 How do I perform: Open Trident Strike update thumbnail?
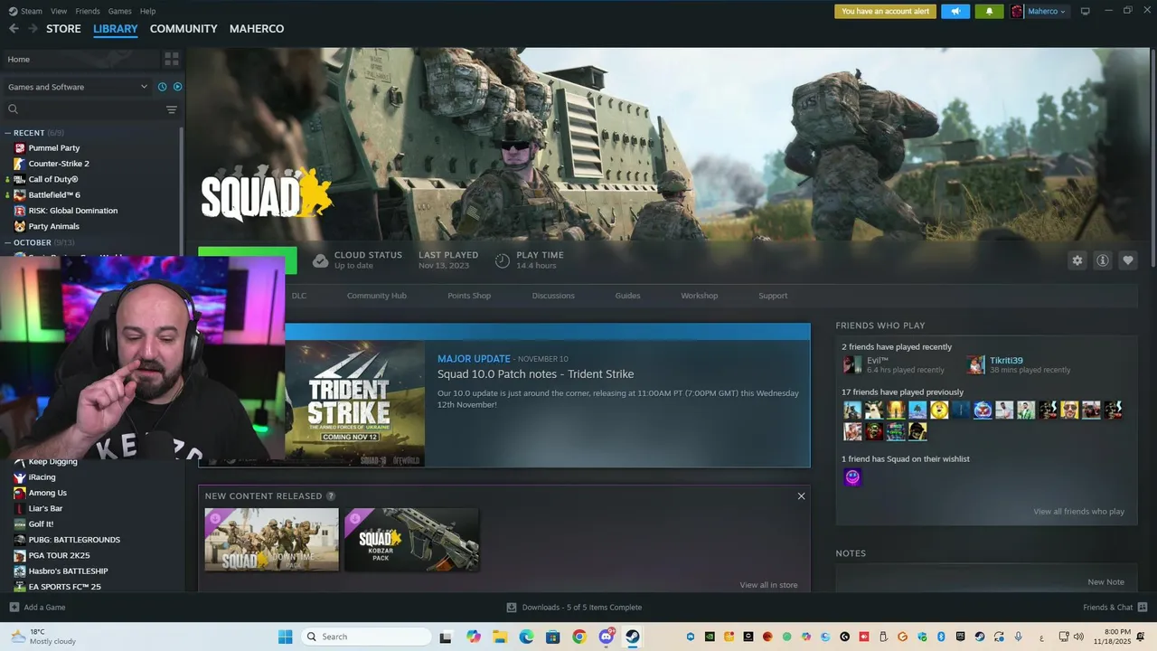(x=354, y=403)
